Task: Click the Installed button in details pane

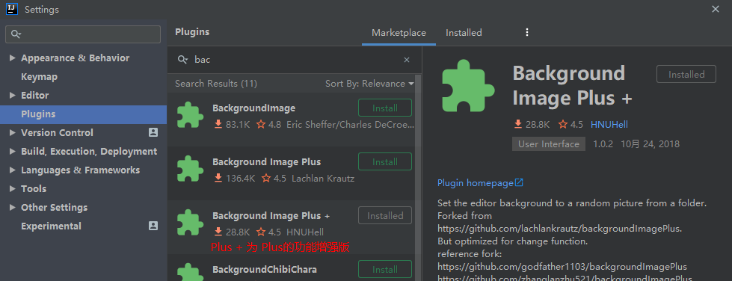Action: click(x=686, y=74)
